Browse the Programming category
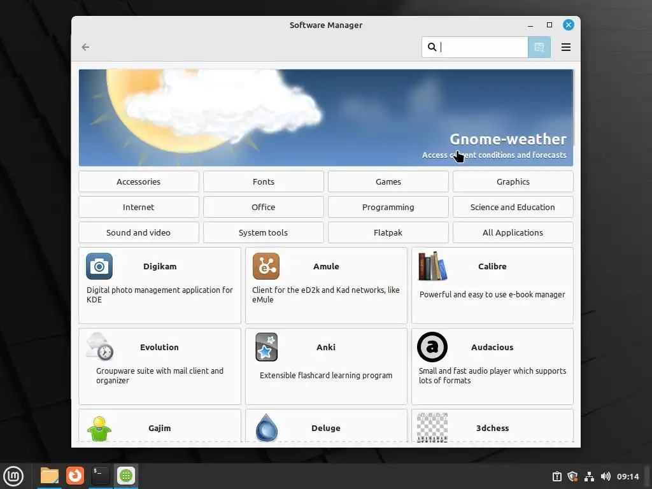This screenshot has width=652, height=489. pyautogui.click(x=388, y=207)
